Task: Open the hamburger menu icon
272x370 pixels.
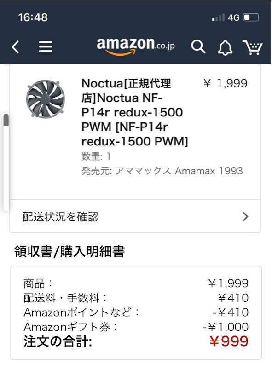Action: (x=46, y=46)
